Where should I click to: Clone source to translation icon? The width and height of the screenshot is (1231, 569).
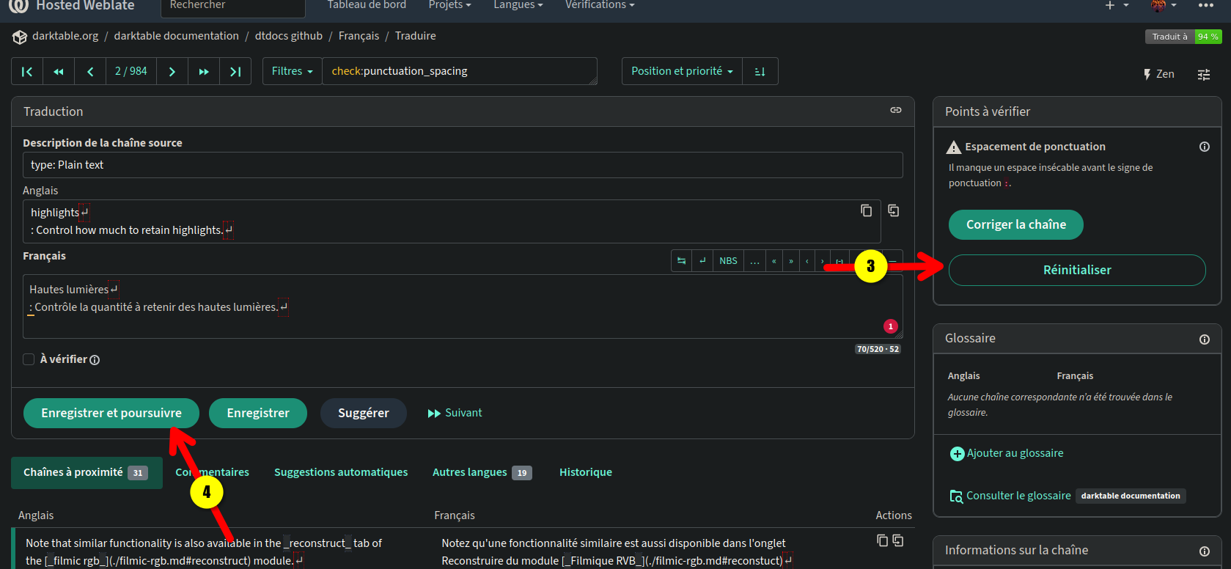click(x=894, y=210)
